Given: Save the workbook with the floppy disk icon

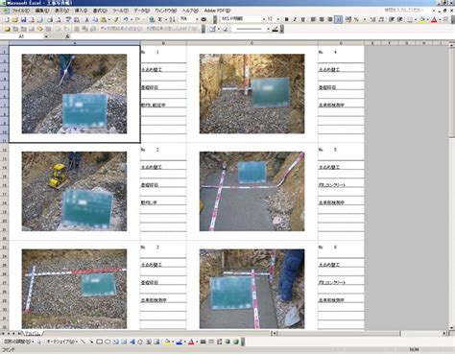Looking at the screenshot, I should pyautogui.click(x=23, y=19).
